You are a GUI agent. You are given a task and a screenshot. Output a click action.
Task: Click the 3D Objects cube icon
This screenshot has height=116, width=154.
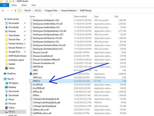coord(7,83)
